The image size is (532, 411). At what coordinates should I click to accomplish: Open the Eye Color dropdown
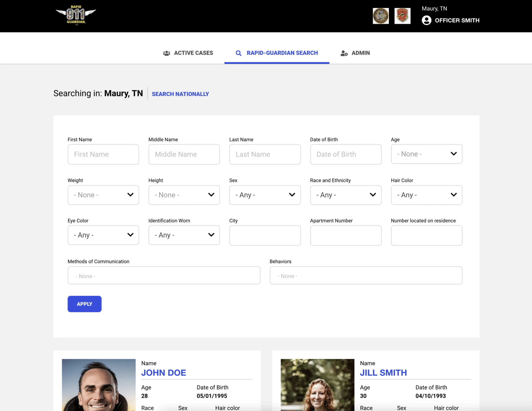point(103,235)
